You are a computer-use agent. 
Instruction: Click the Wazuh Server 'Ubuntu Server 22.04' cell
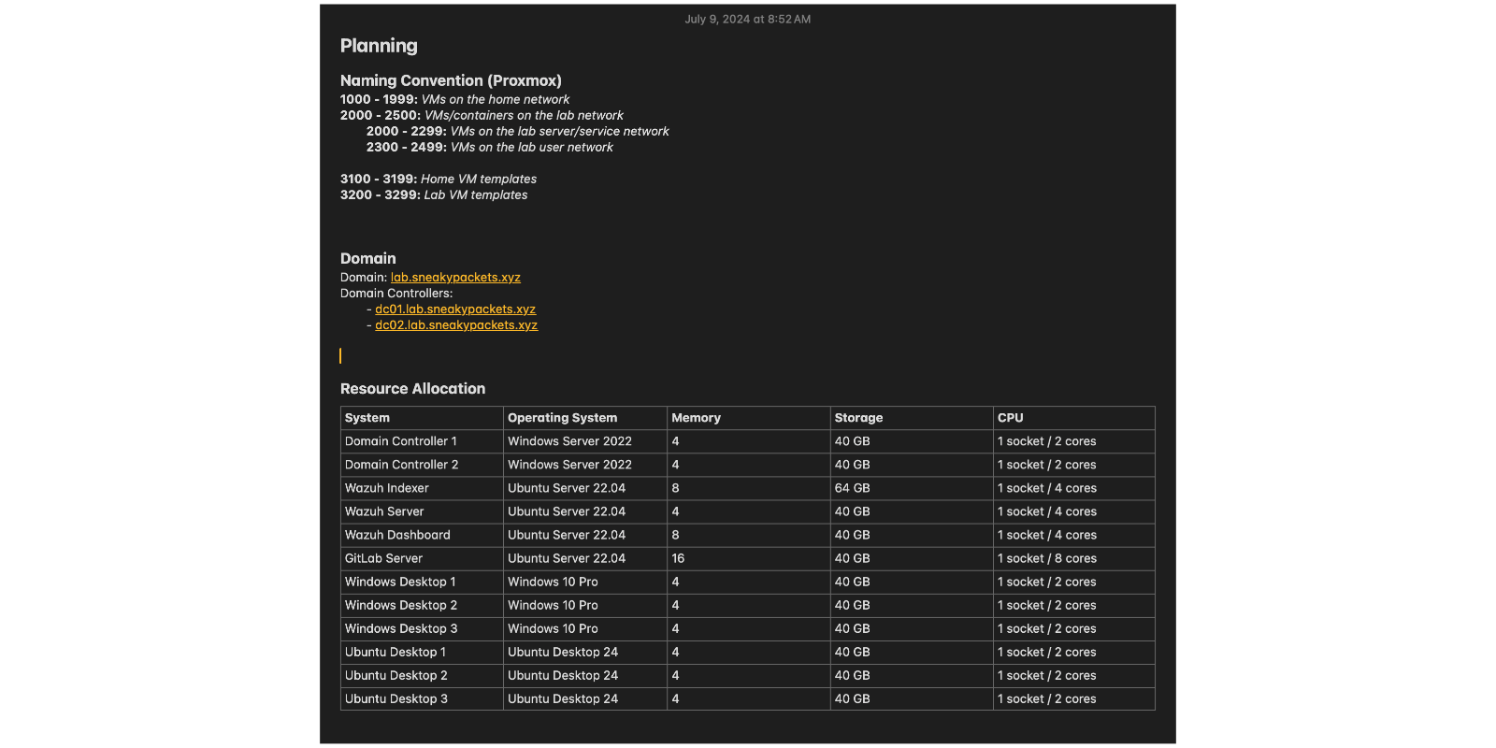click(585, 511)
